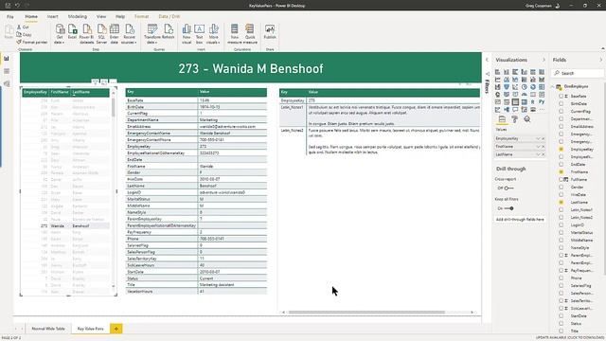Insert a New visual
The image size is (606, 341).
point(187,34)
